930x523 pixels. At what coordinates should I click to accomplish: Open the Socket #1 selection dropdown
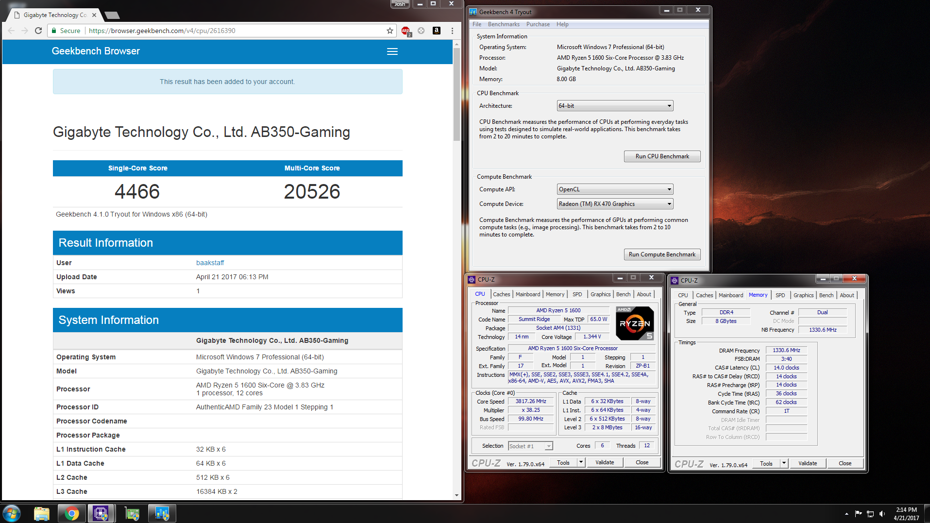[530, 446]
